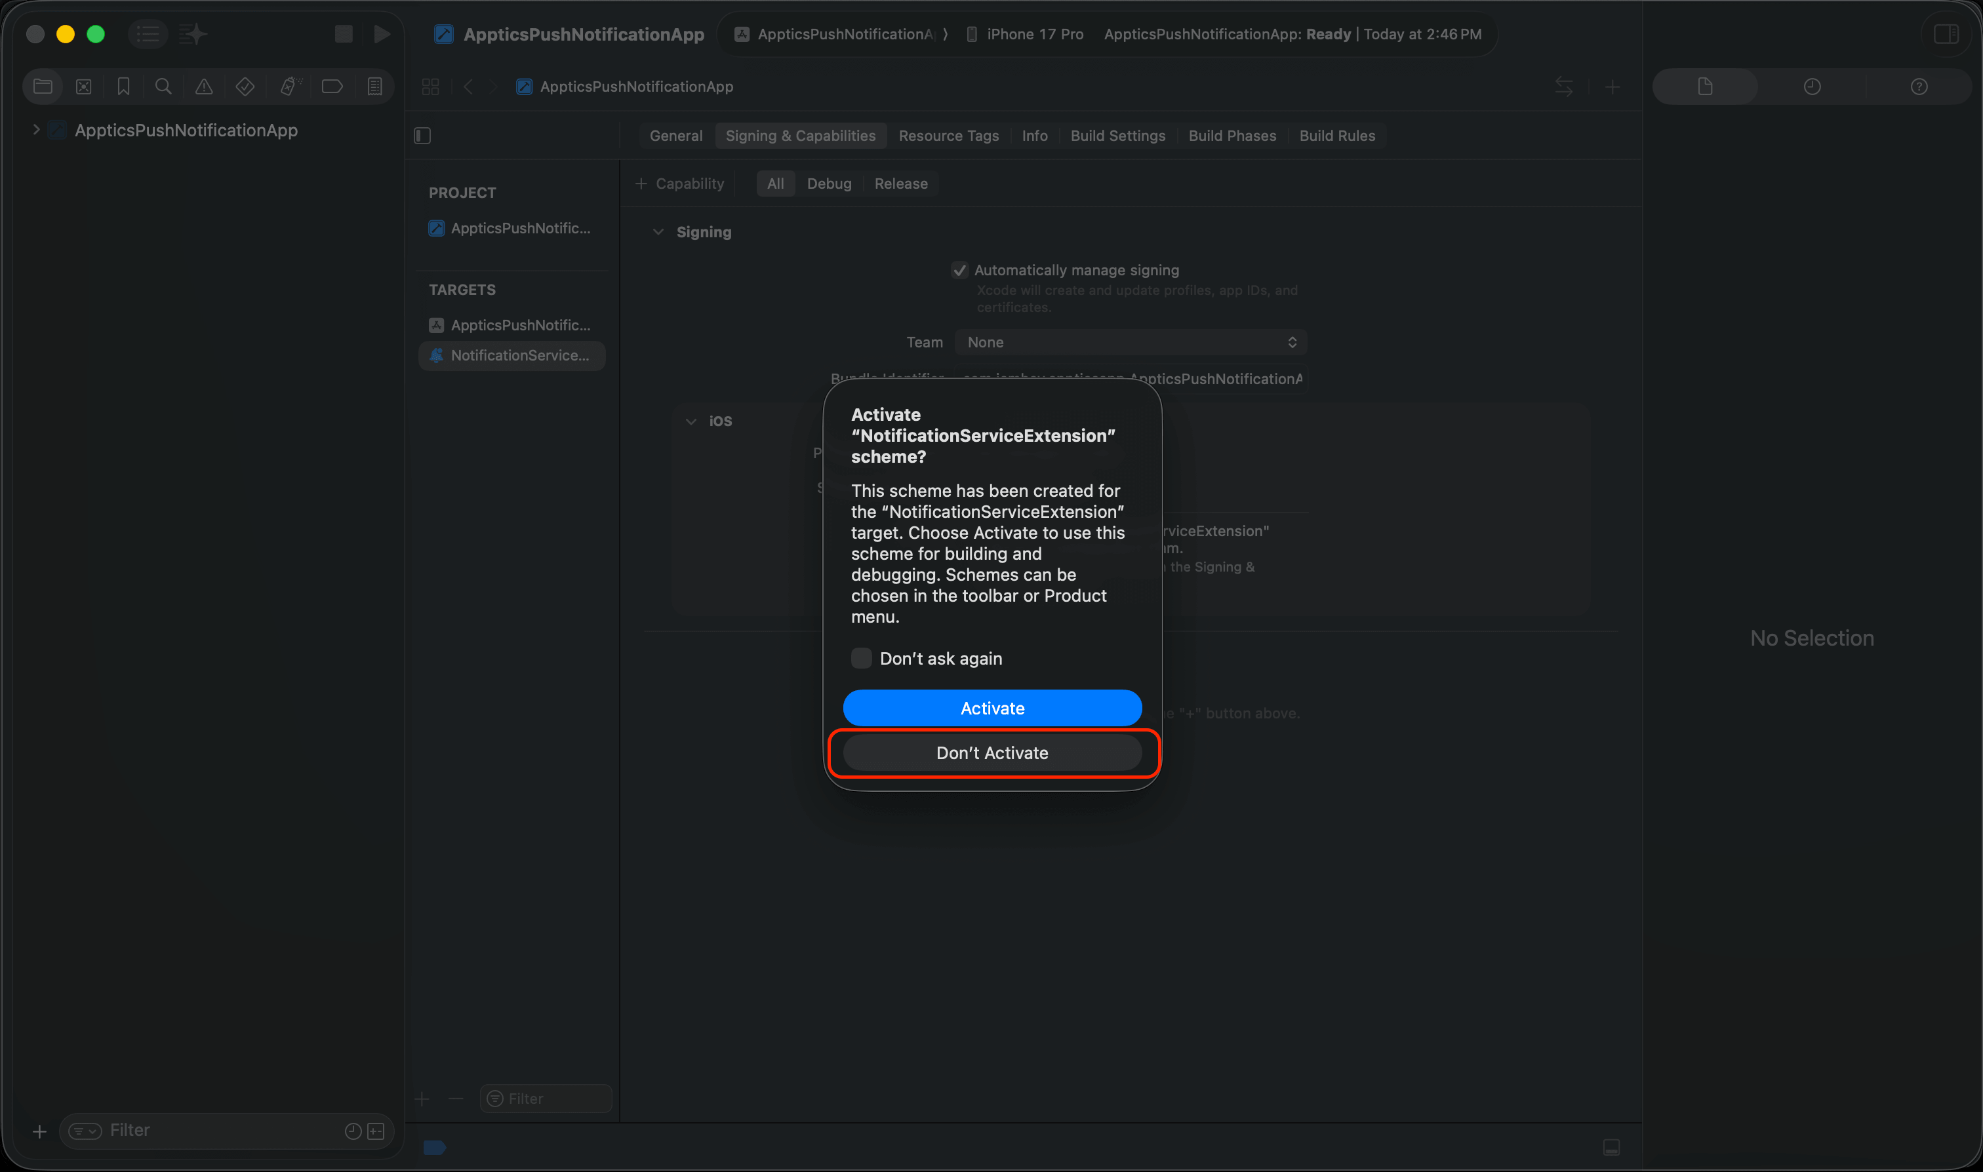Screen dimensions: 1983x1172
Task: Open the Team None dropdown
Action: point(1130,342)
